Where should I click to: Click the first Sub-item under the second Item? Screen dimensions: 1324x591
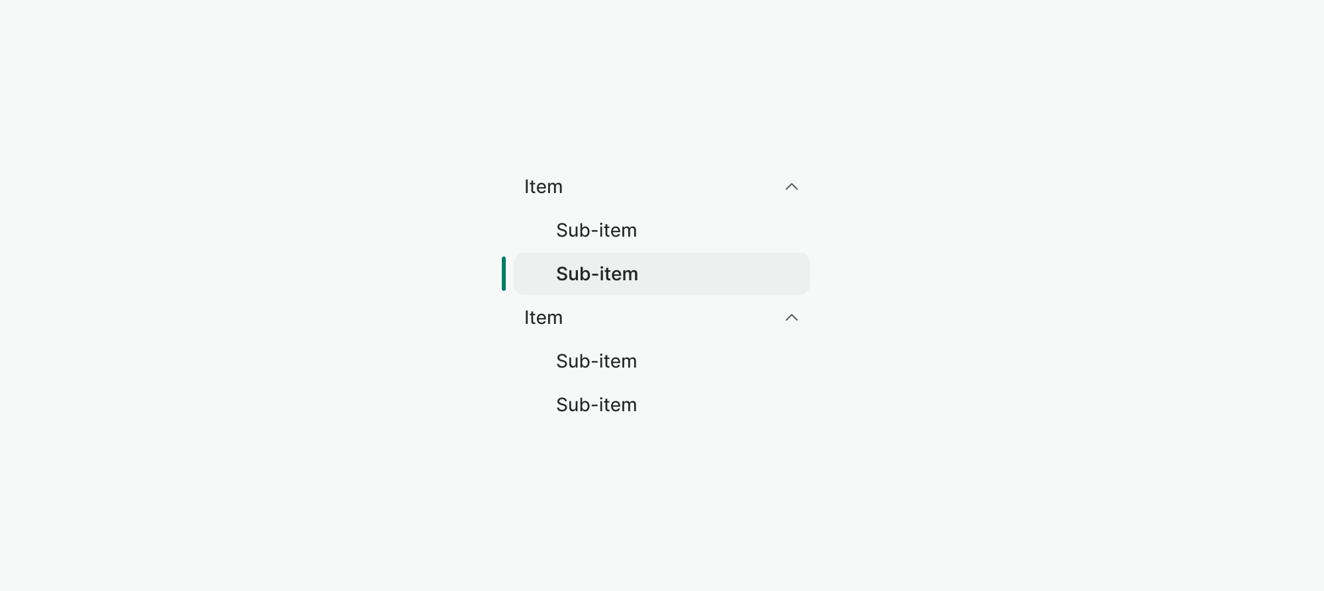coord(596,361)
